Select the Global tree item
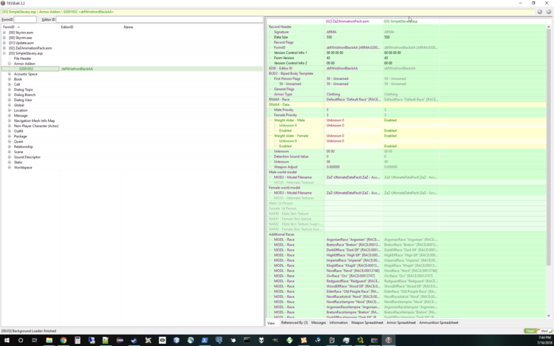The image size is (554, 346). pyautogui.click(x=19, y=105)
